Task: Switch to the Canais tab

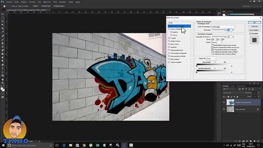Action: pos(232,86)
